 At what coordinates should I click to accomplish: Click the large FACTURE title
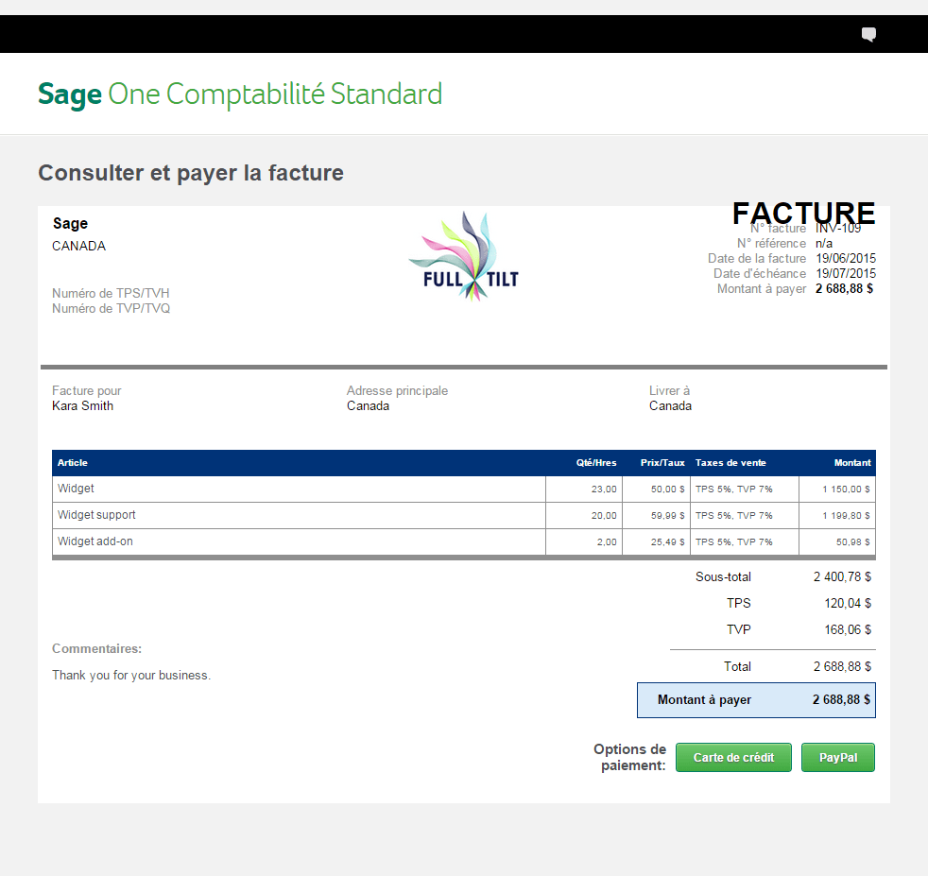(x=803, y=213)
